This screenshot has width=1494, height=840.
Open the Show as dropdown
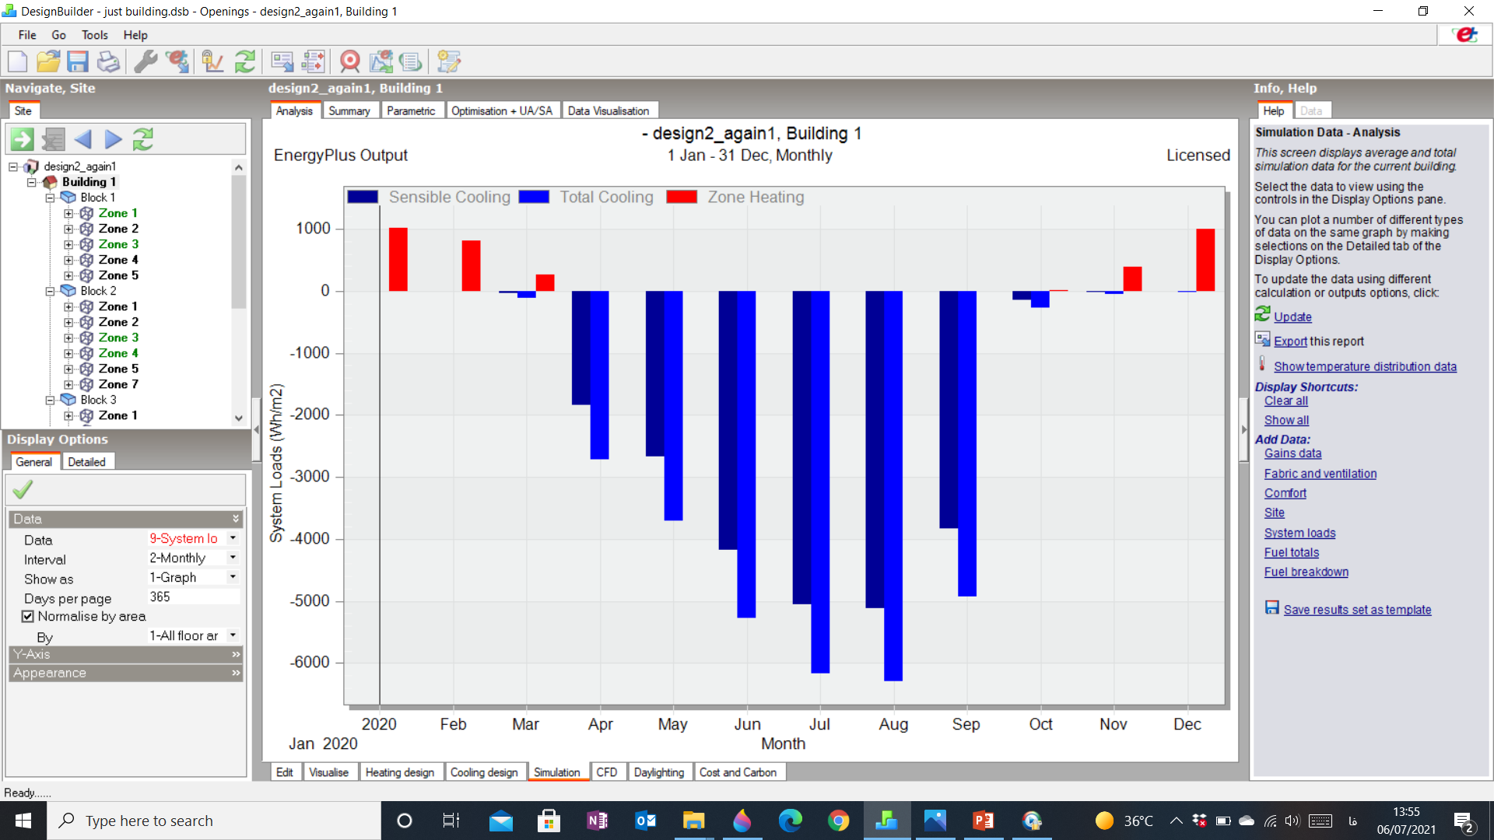click(233, 577)
